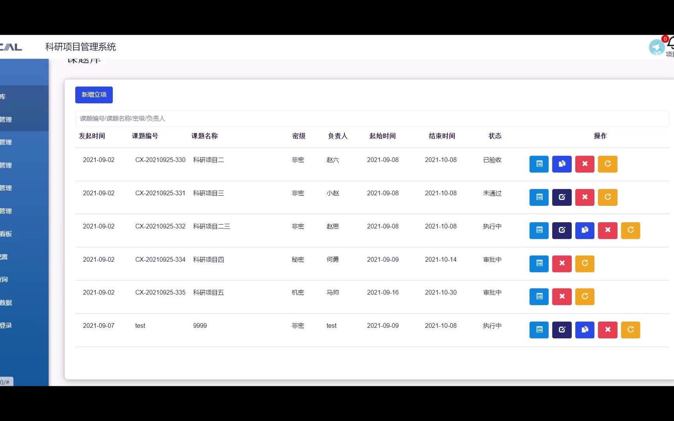The image size is (674, 421).
Task: Click end date 2021-10-30
Action: coord(441,292)
